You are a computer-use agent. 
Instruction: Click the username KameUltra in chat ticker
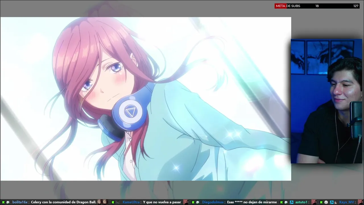click(131, 202)
